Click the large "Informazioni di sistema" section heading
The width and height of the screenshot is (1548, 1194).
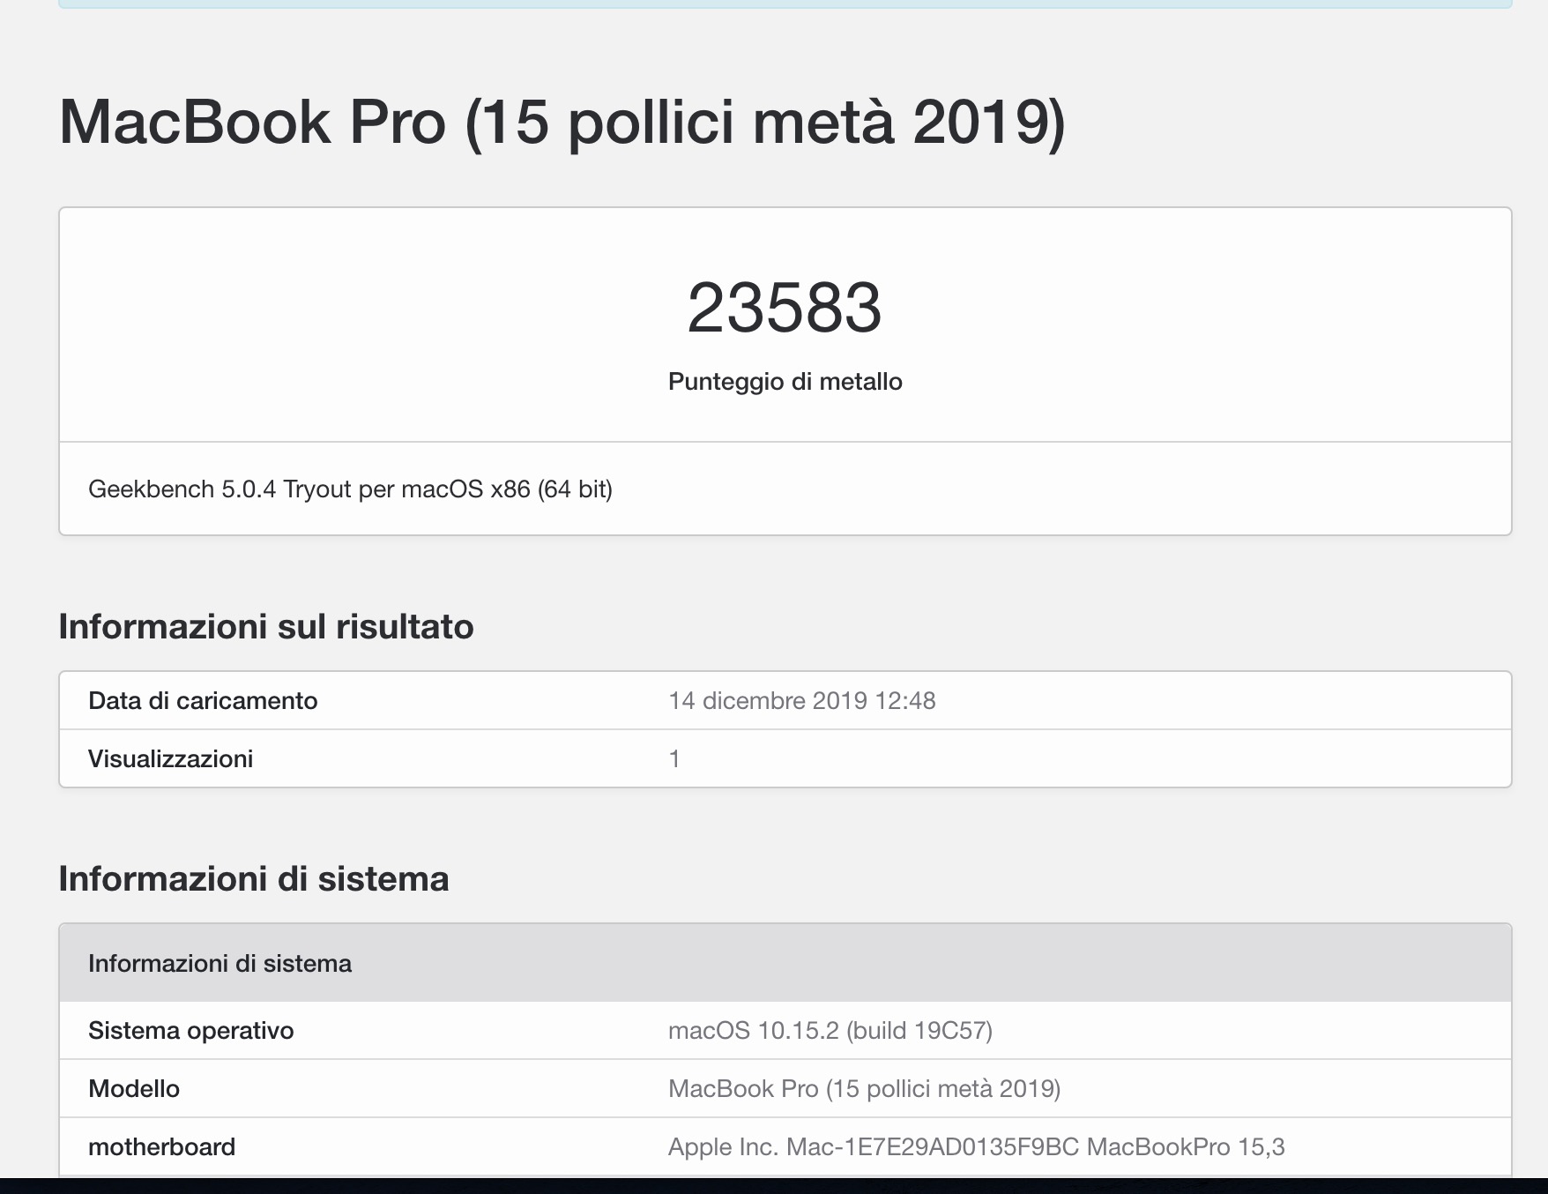coord(253,879)
